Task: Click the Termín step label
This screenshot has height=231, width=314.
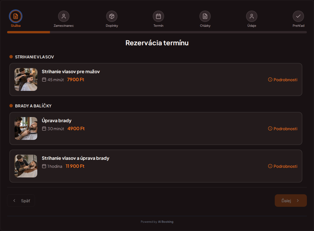Action: pyautogui.click(x=158, y=26)
